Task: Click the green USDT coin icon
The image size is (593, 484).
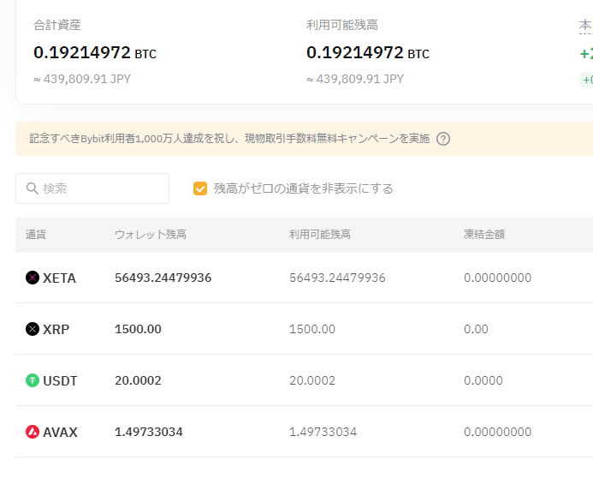Action: coord(33,380)
